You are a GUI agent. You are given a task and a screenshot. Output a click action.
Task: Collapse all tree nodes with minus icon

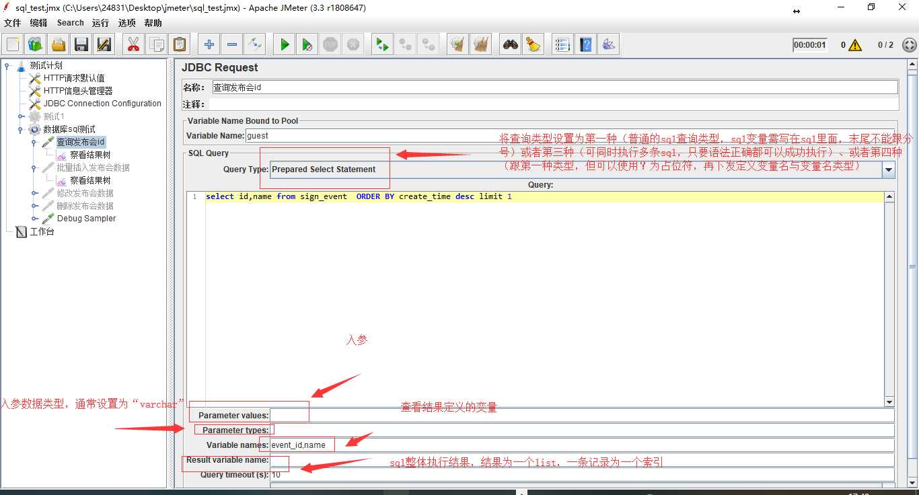[232, 45]
